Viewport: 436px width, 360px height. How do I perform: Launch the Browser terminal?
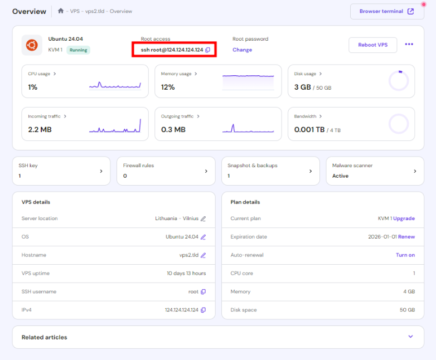click(x=386, y=11)
